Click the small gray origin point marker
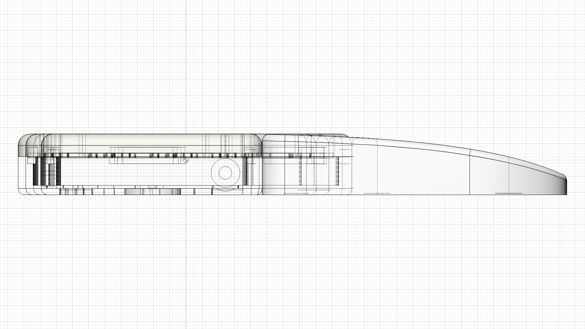This screenshot has width=585, height=329. 186,160
